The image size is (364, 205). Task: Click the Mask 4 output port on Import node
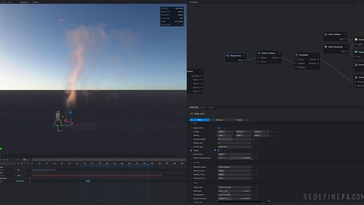pyautogui.click(x=201, y=91)
